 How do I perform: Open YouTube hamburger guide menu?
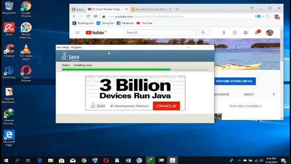[x=78, y=33]
